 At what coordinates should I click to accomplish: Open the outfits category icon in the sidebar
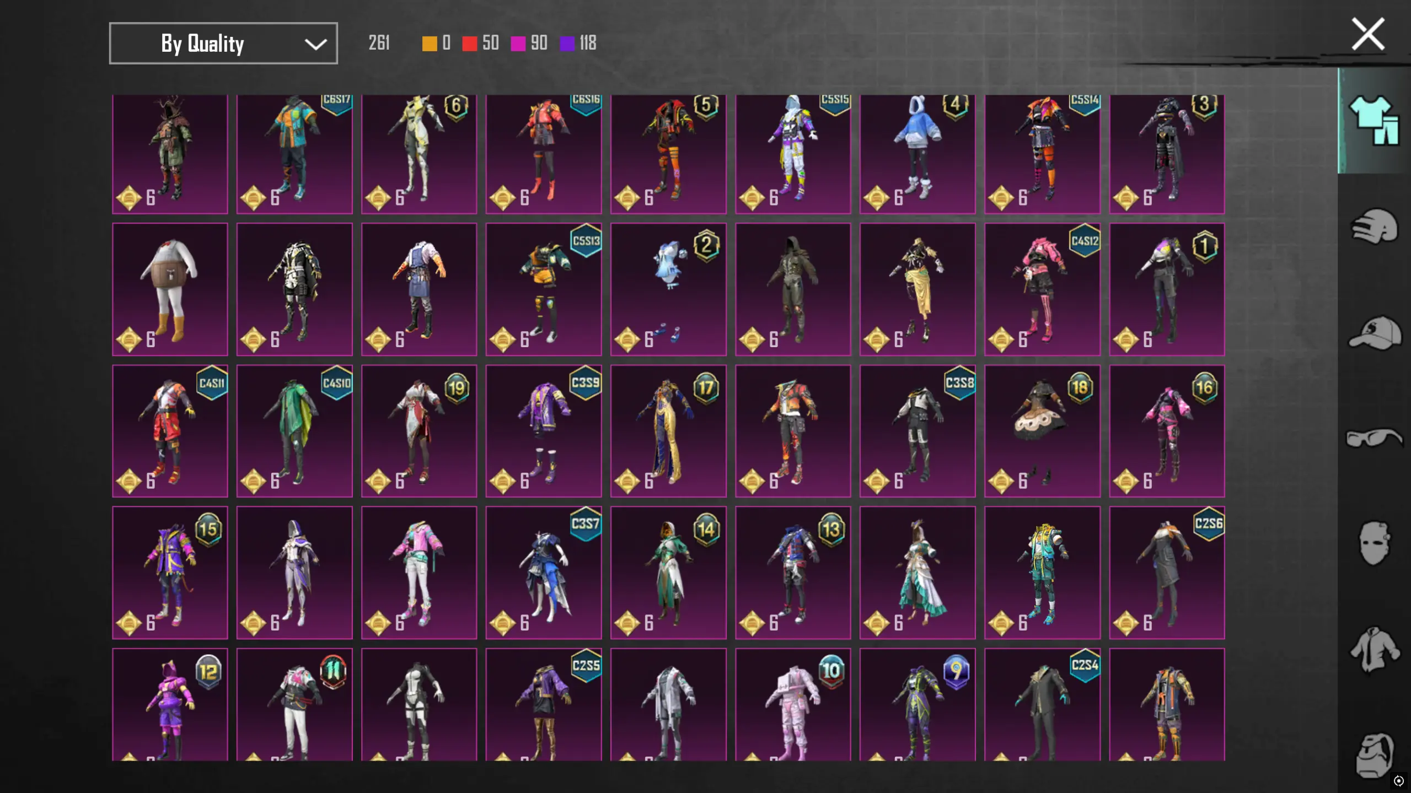coord(1374,120)
